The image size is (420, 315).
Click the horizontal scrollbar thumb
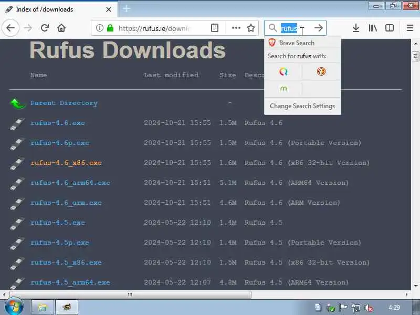(130, 295)
